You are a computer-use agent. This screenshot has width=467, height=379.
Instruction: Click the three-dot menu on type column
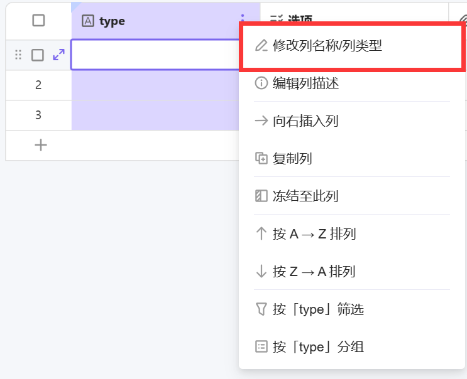pos(242,21)
